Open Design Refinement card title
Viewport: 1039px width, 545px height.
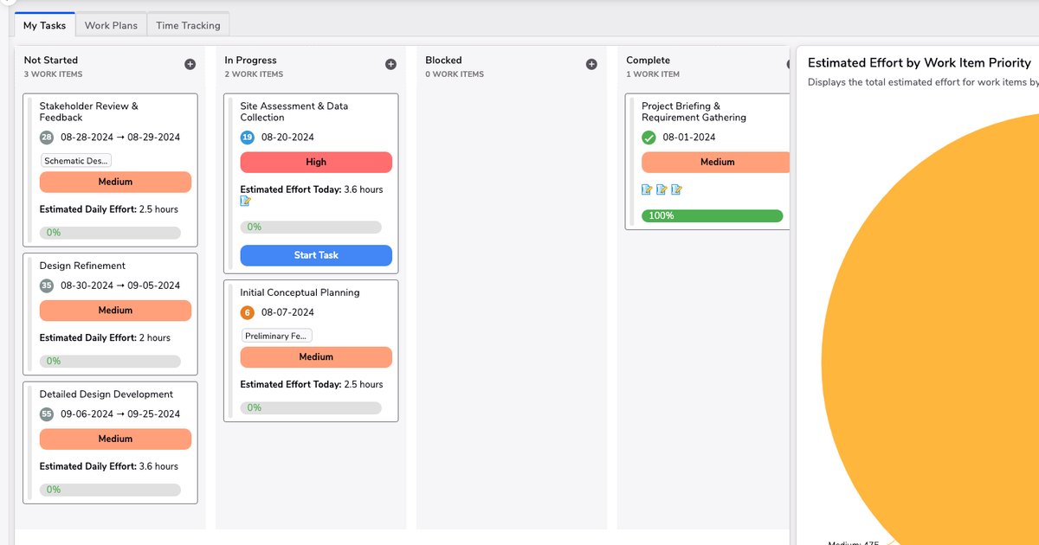82,266
